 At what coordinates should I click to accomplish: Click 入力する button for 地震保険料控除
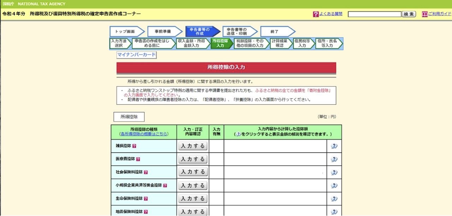(x=193, y=211)
